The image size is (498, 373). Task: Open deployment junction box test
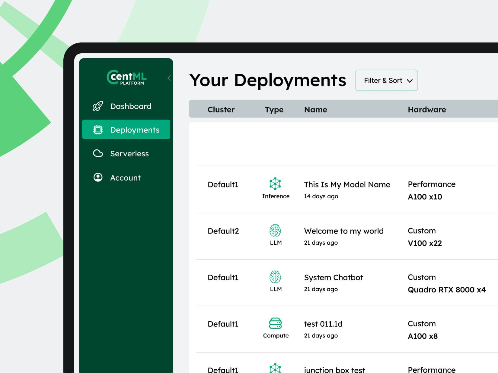pyautogui.click(x=334, y=370)
